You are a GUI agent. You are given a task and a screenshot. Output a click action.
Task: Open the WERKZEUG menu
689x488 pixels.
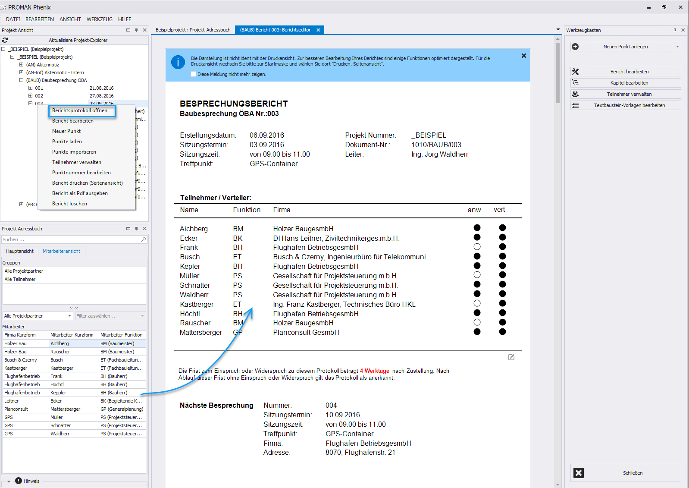coord(100,19)
